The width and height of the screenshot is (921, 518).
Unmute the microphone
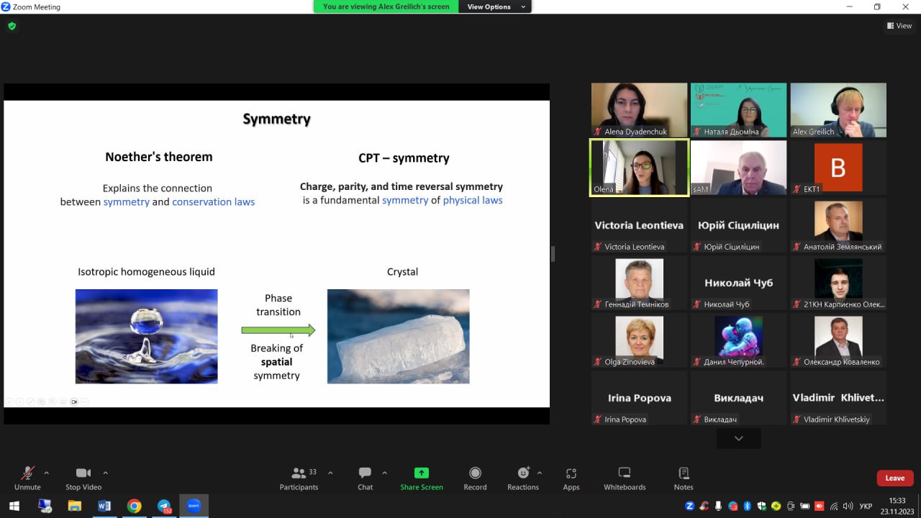(27, 478)
